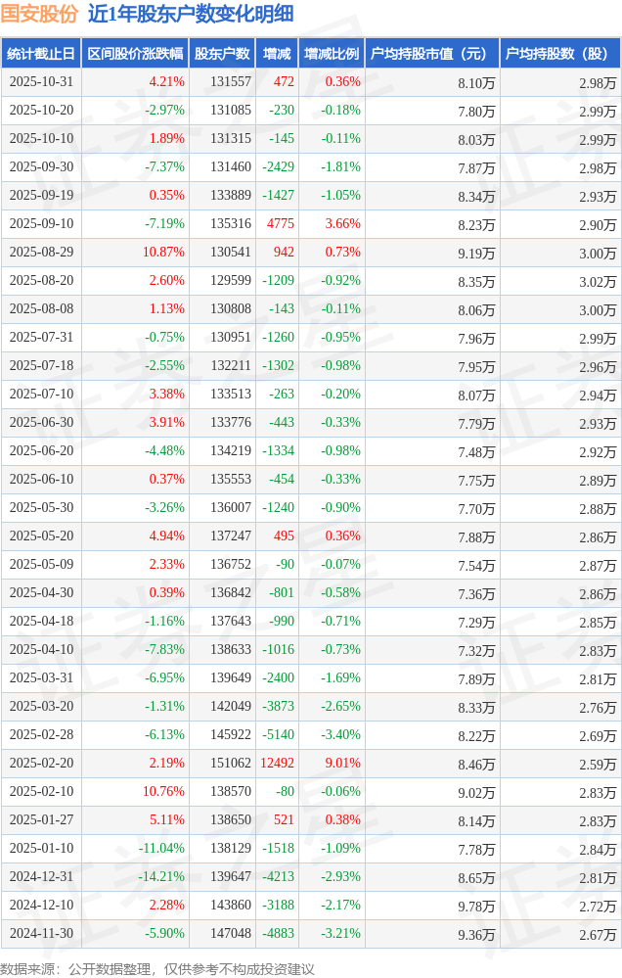Select the 增减比例 column header
Viewport: 622px width, 978px height.
pos(332,54)
